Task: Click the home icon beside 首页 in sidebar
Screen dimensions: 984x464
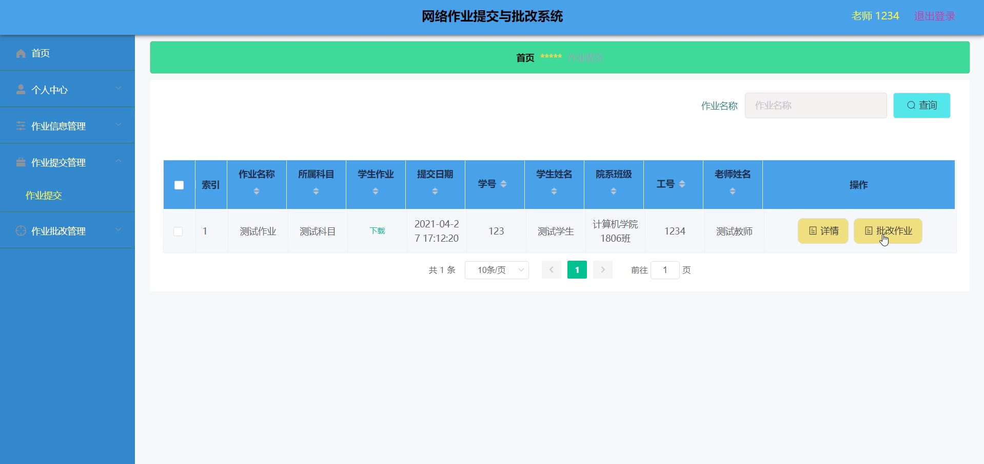Action: click(x=21, y=53)
